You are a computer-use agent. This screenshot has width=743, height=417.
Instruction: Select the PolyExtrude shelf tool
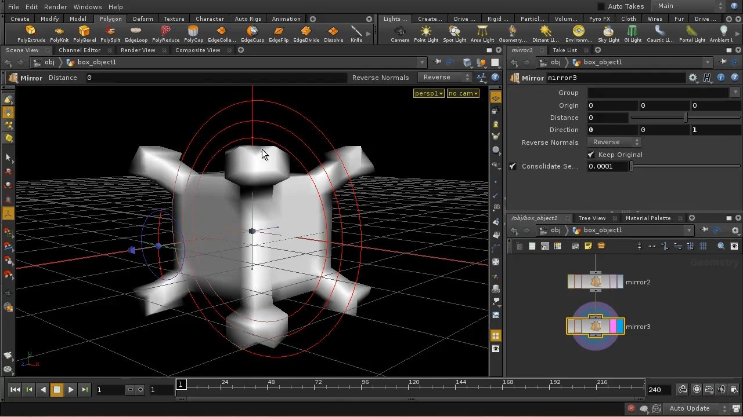(31, 34)
